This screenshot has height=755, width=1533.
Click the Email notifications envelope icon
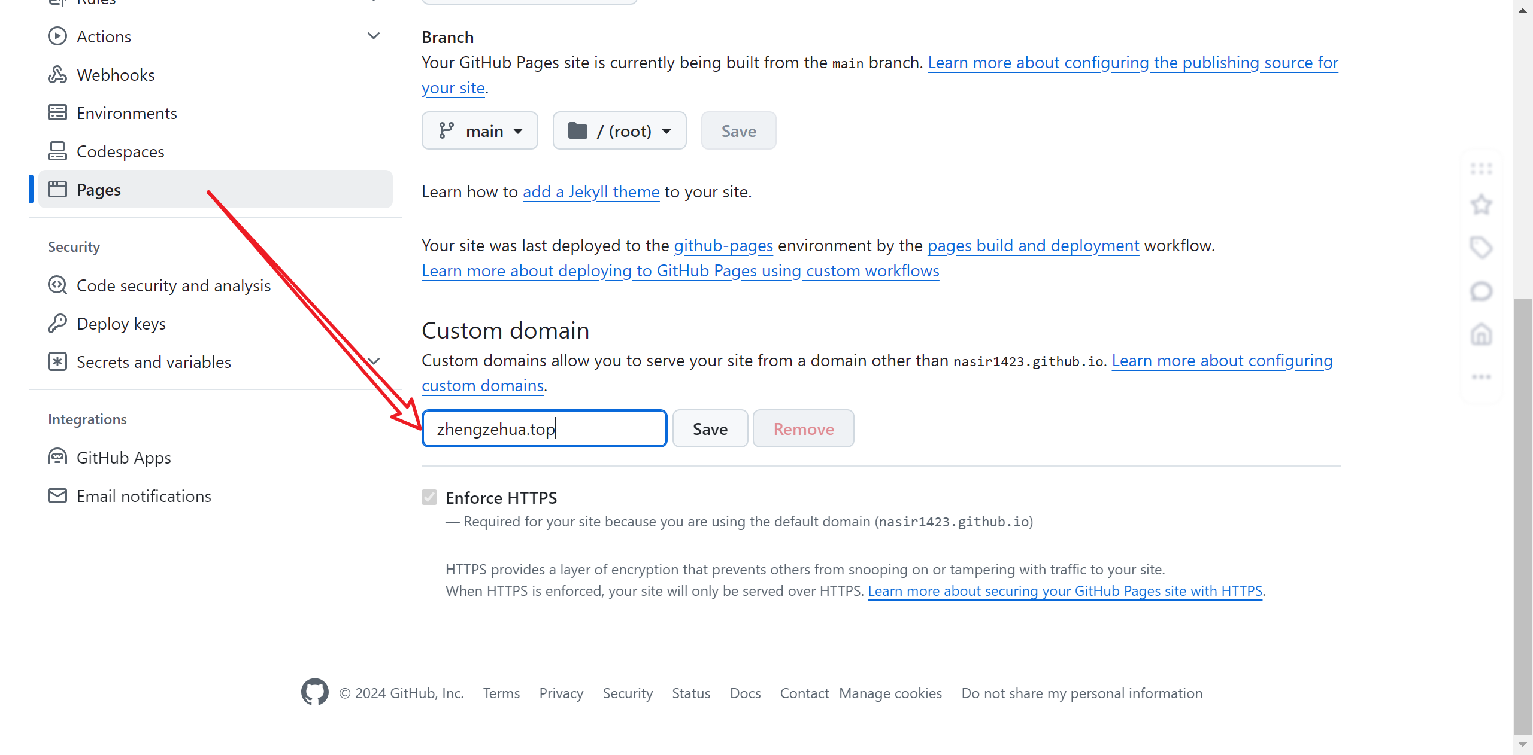(x=57, y=495)
